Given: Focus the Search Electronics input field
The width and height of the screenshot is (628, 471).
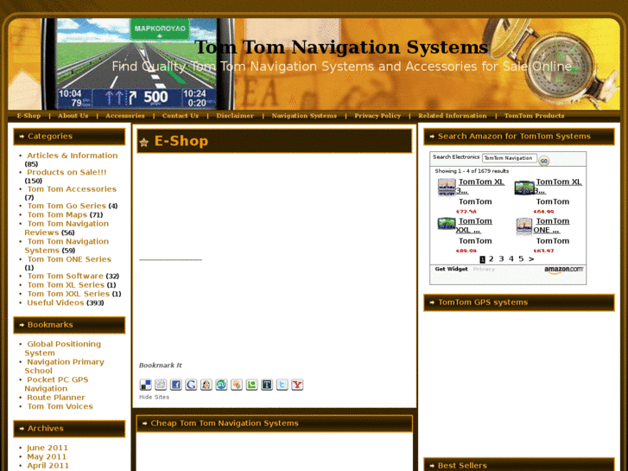Looking at the screenshot, I should [x=510, y=158].
